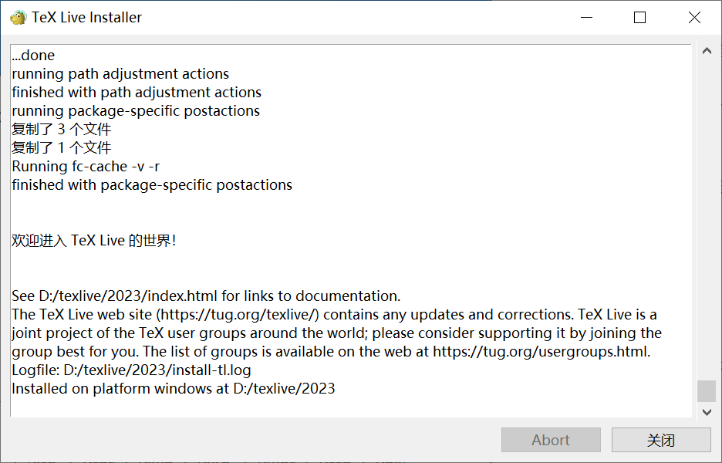Click the disabled Abort button

click(551, 440)
